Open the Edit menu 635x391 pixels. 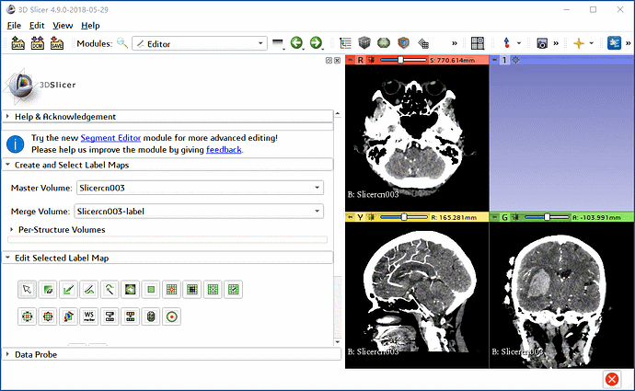37,26
